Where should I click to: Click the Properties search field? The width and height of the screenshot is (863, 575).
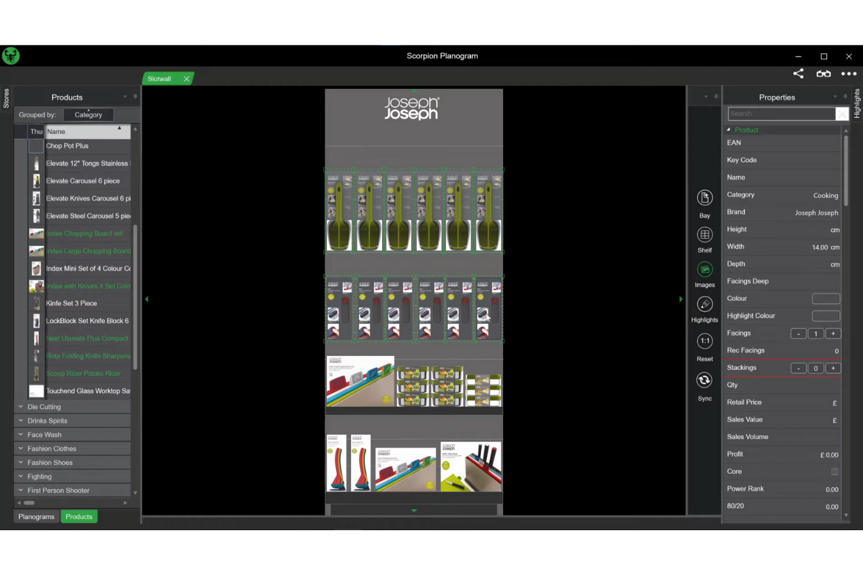coord(781,113)
